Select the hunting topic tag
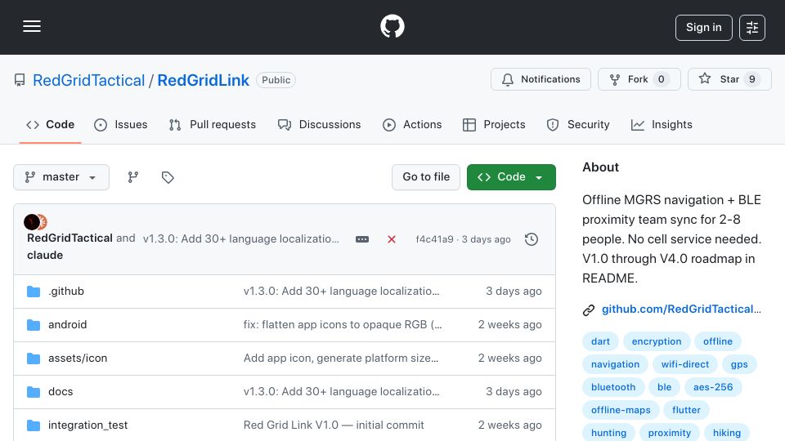The image size is (785, 441). (608, 433)
